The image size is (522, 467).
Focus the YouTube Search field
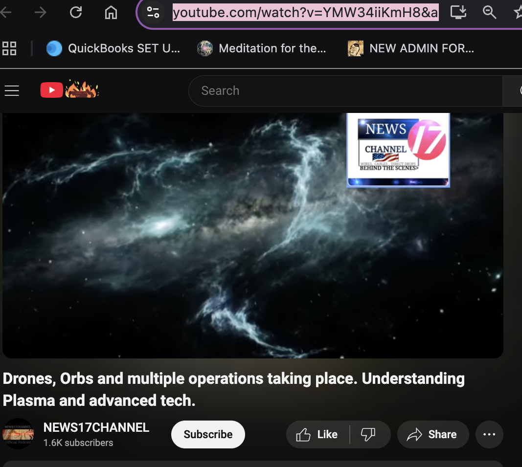[x=345, y=90]
